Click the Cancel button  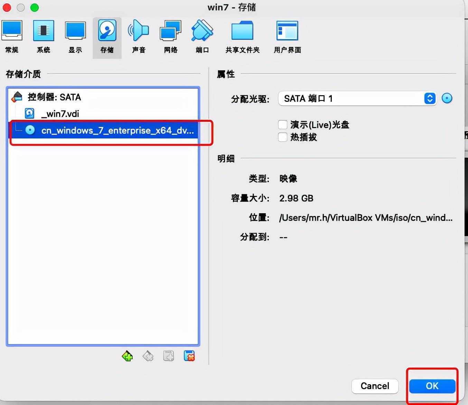pos(375,386)
